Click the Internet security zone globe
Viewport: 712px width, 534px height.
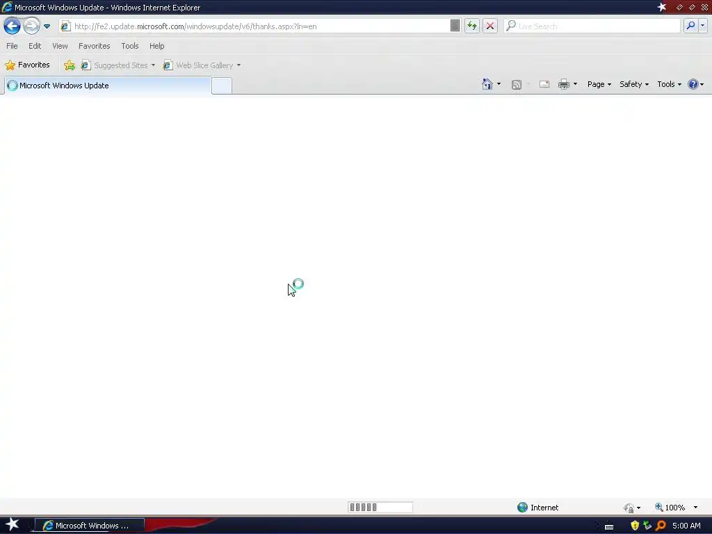522,507
